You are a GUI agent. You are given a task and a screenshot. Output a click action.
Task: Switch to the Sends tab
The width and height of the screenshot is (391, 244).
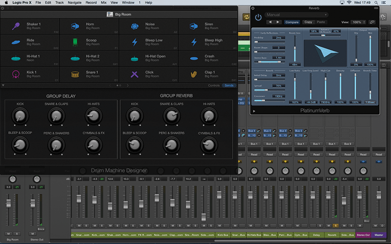(229, 85)
